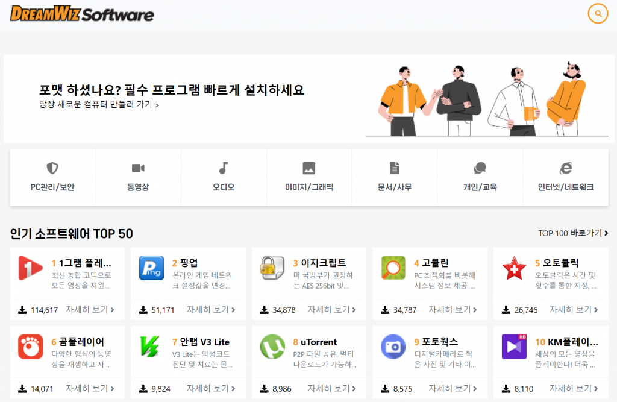This screenshot has height=402, width=617.
Task: Select the 문서/사무 document icon
Action: coord(395,168)
